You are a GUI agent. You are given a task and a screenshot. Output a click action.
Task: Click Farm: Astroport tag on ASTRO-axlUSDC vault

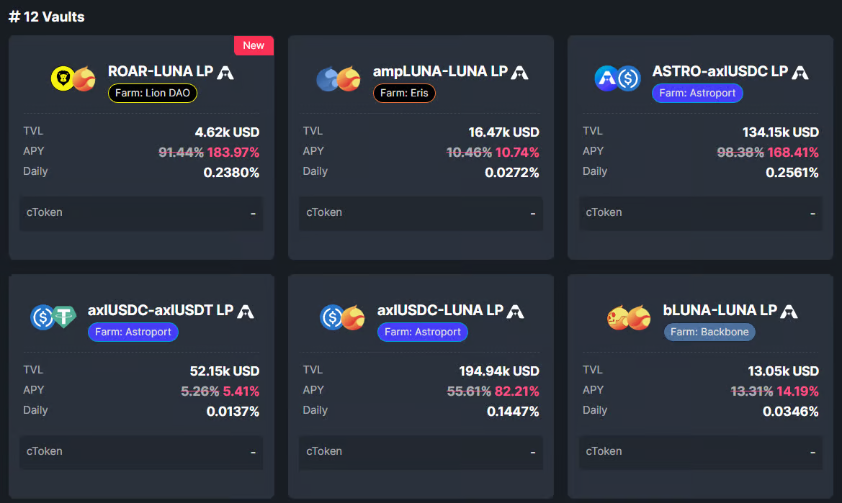coord(697,94)
